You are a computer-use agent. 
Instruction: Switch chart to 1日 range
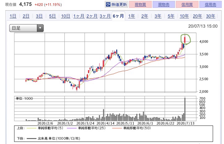coord(13,16)
